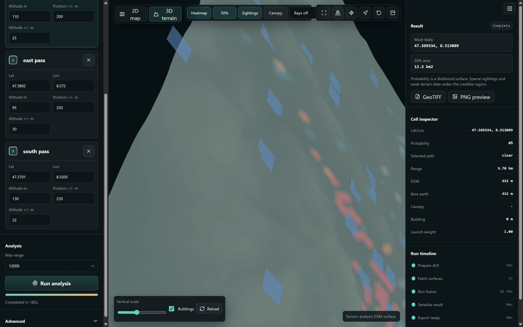Adjust the Vertical scale slider handle
Viewport: 523px width, 327px height.
pos(137,312)
